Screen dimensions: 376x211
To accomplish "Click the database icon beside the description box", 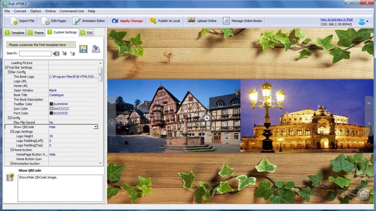I will point(10,177).
